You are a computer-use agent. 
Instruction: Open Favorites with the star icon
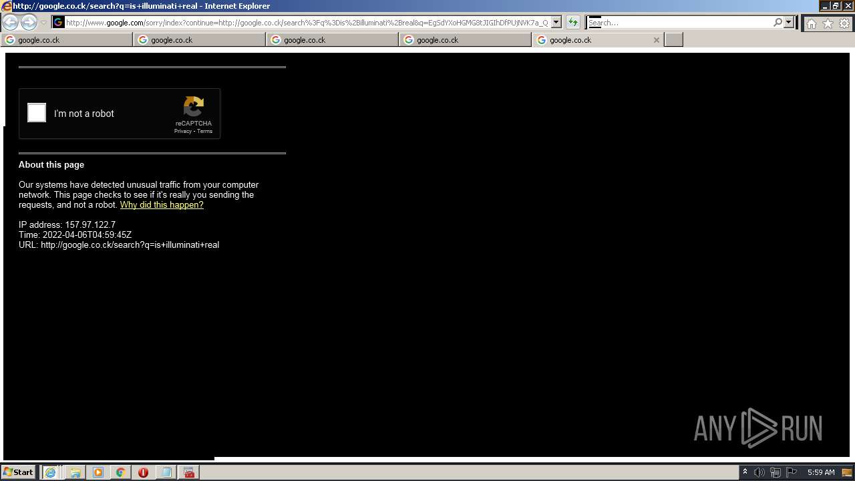click(x=828, y=23)
